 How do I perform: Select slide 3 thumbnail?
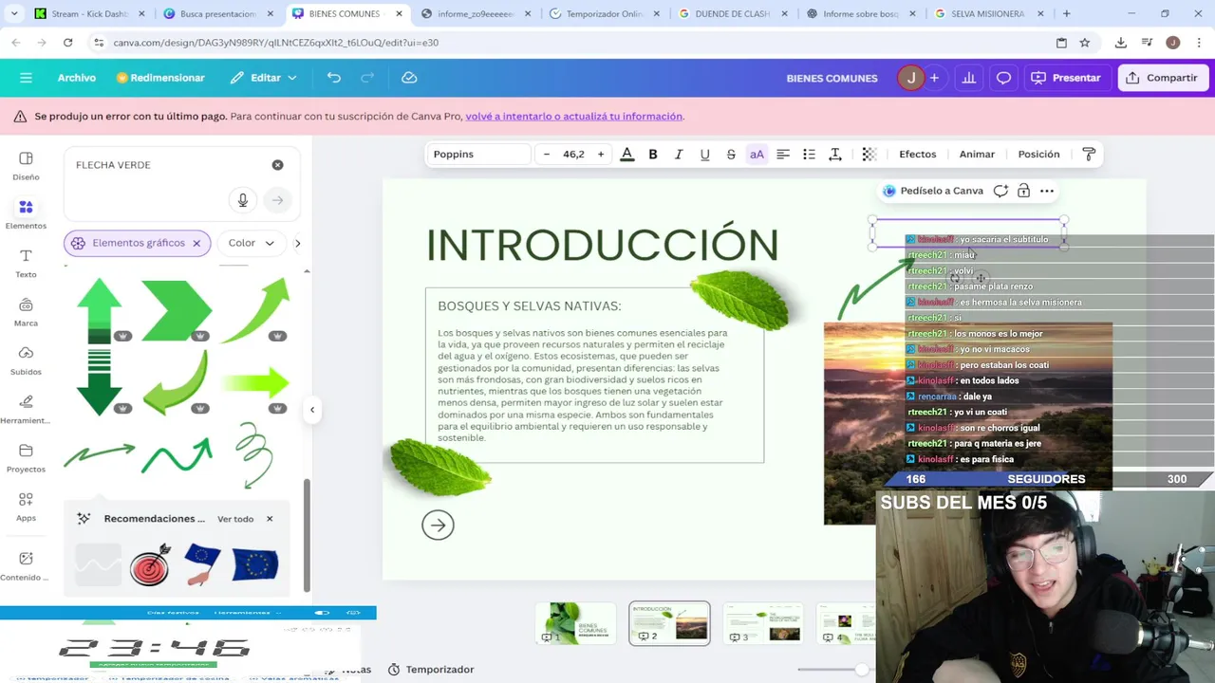[x=763, y=623]
